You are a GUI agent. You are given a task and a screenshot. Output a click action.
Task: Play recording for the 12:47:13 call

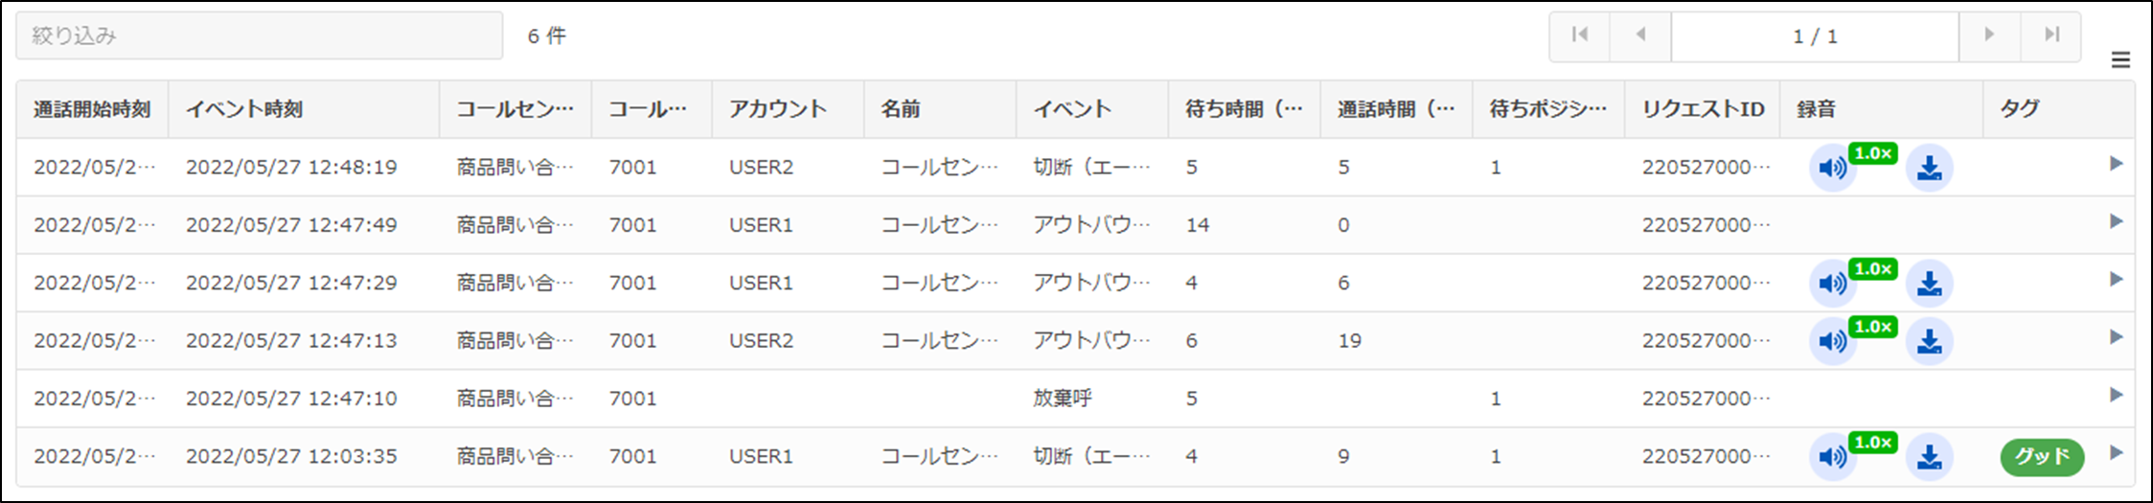coord(1831,342)
